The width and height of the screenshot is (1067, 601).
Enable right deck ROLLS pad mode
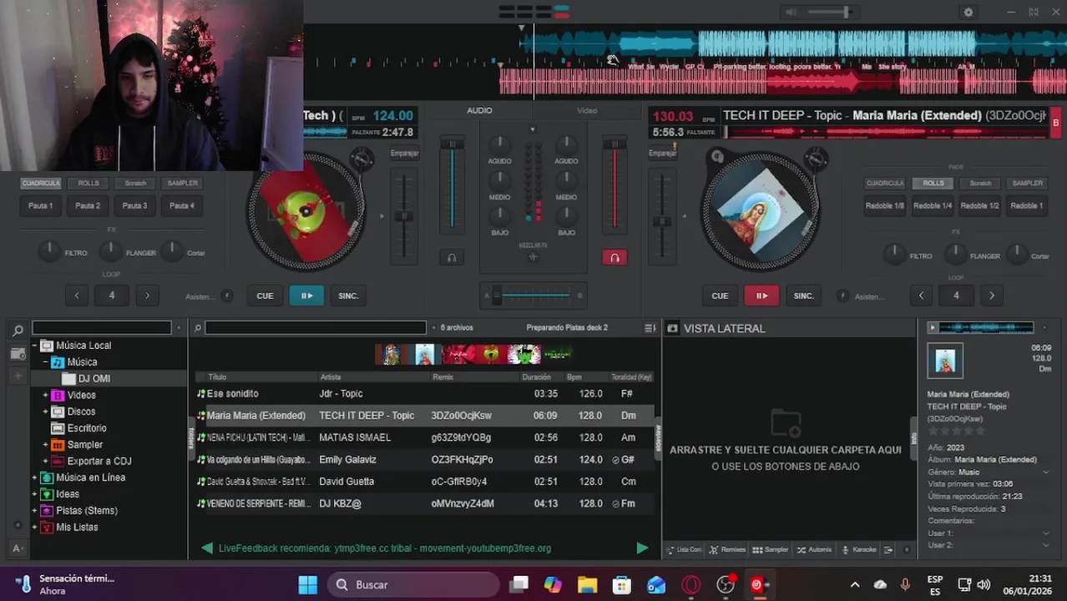point(933,183)
